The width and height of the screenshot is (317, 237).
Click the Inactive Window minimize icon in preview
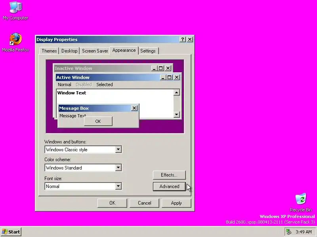[x=154, y=68]
